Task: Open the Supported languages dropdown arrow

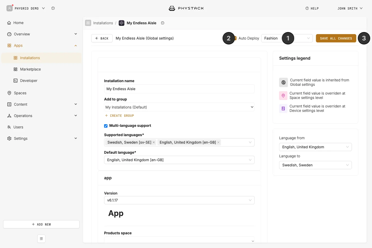Action: 250,142
